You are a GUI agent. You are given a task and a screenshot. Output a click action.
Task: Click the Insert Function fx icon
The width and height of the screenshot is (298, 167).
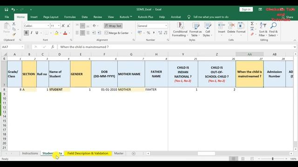coord(53,47)
